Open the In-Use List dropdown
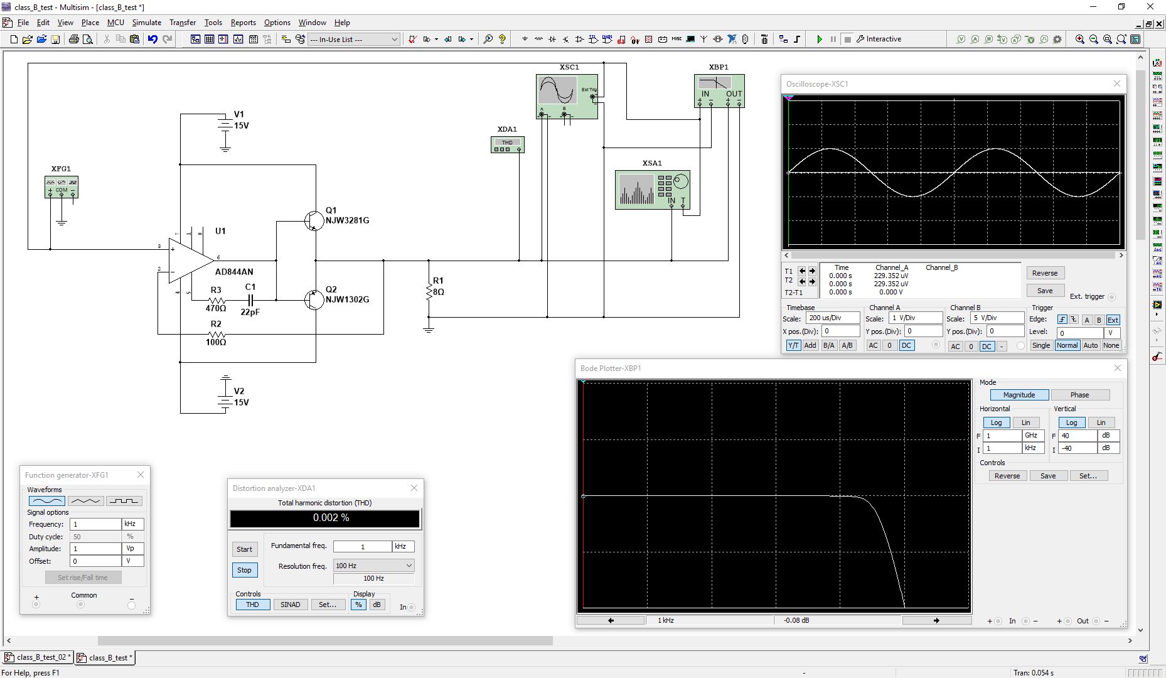The image size is (1166, 678). 354,39
